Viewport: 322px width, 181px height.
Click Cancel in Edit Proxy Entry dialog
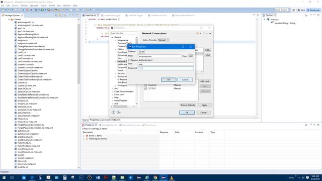coord(185,79)
